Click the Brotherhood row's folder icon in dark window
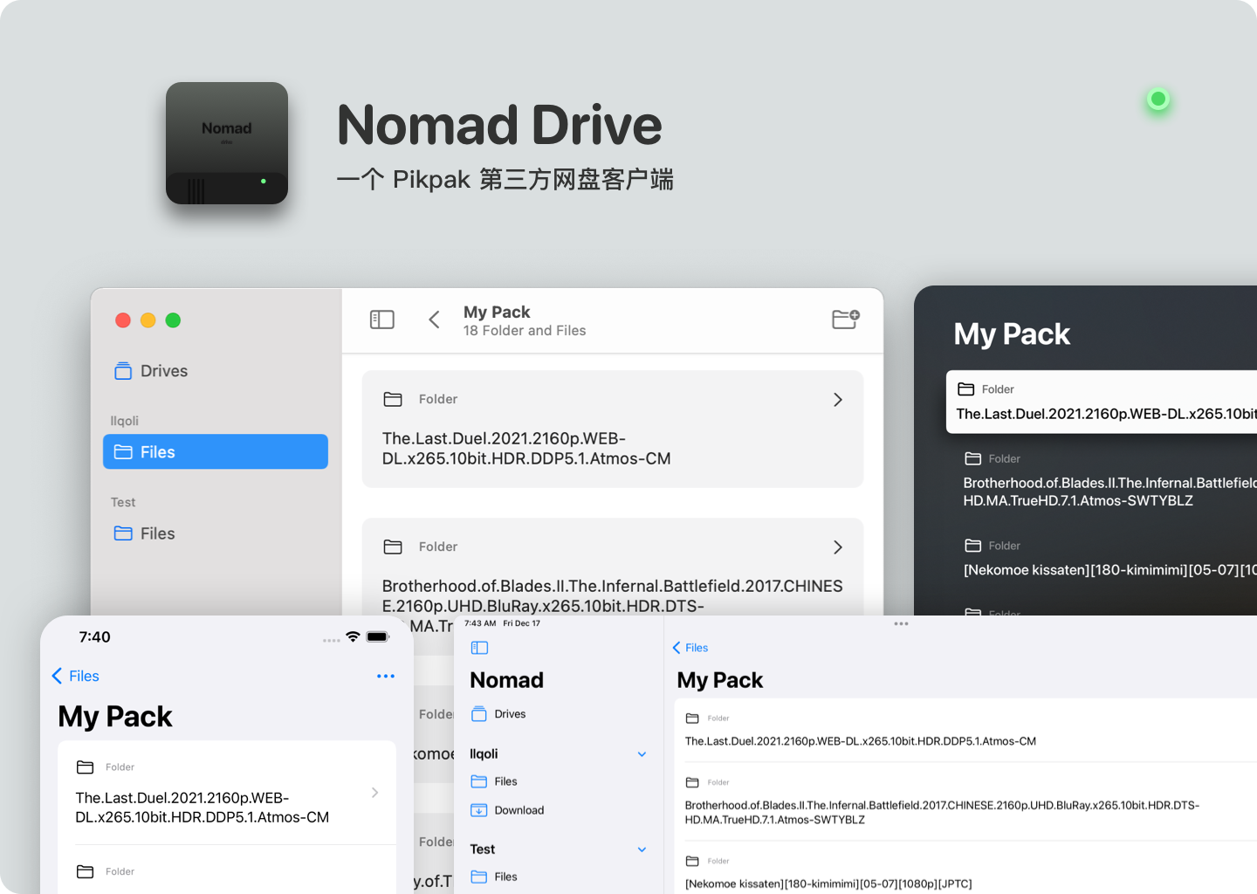1257x894 pixels. click(x=973, y=458)
